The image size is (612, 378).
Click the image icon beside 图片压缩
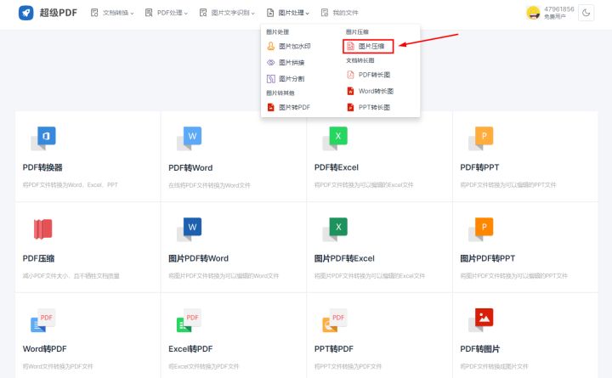point(350,46)
